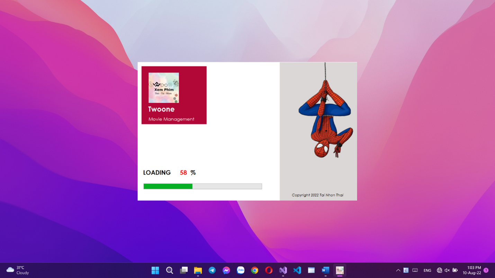
Task: Click the "Twoone" title text
Action: click(161, 109)
